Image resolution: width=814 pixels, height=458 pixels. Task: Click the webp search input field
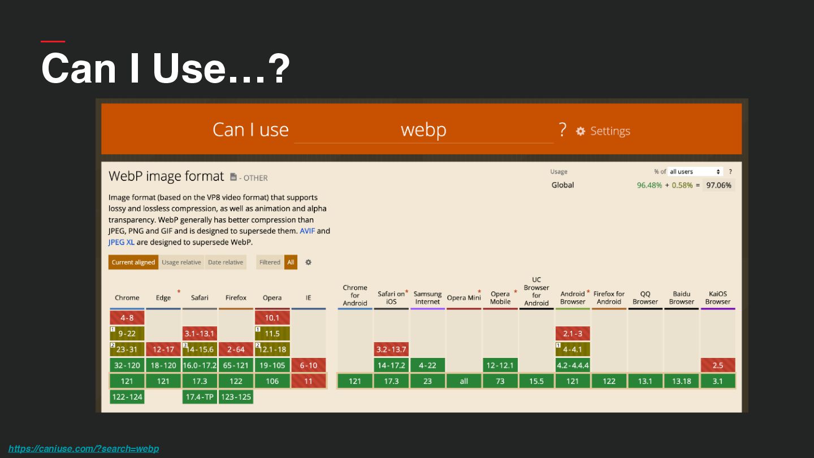click(423, 130)
